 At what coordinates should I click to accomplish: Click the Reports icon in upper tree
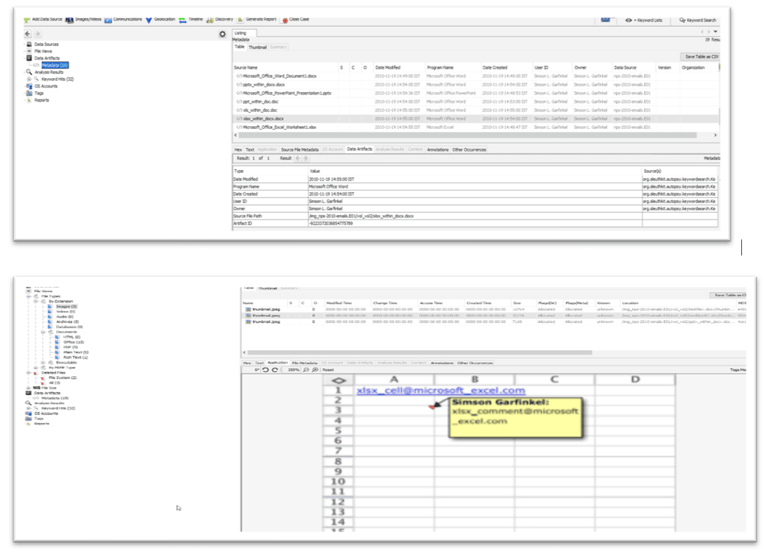pos(29,100)
